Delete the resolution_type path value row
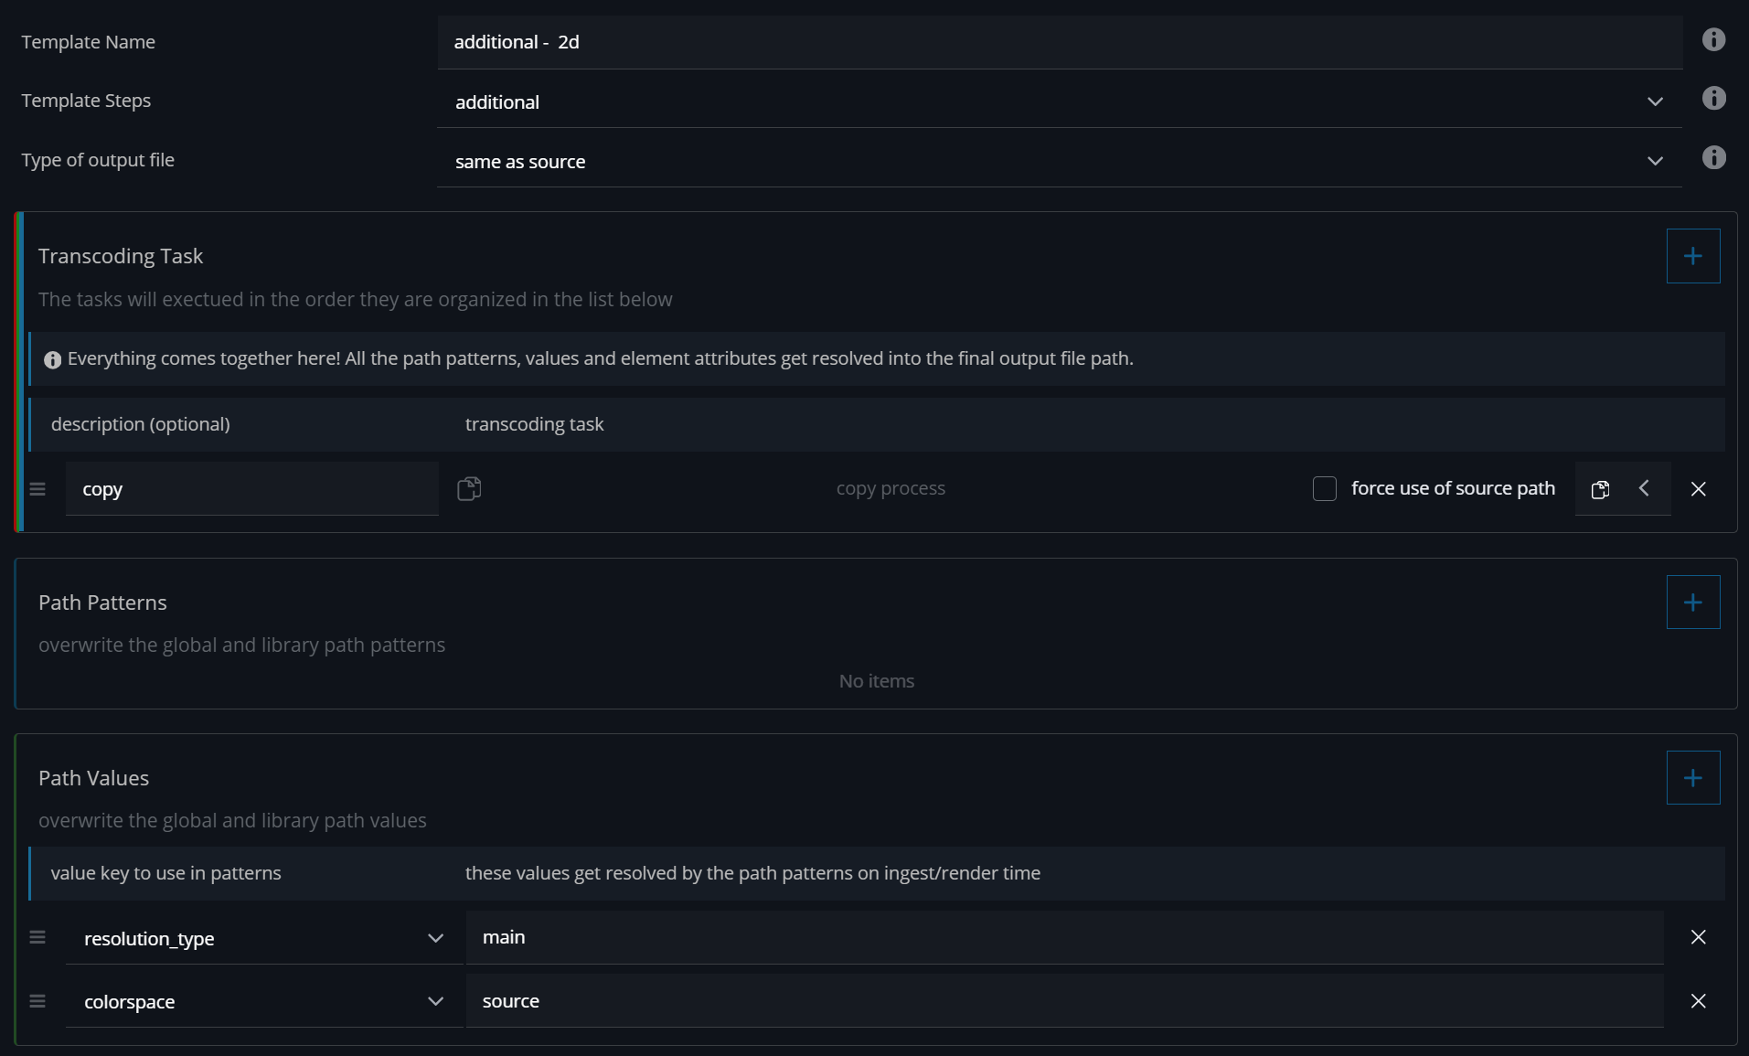 point(1698,937)
